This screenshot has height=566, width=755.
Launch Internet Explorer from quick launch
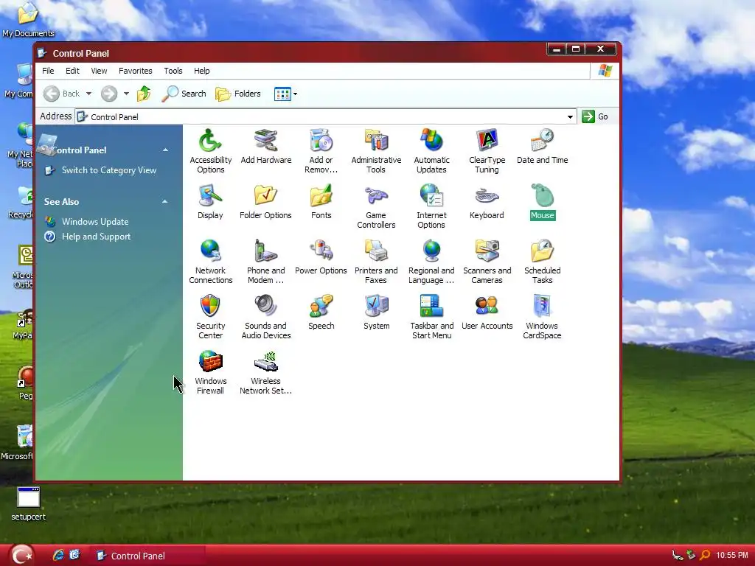pyautogui.click(x=59, y=555)
